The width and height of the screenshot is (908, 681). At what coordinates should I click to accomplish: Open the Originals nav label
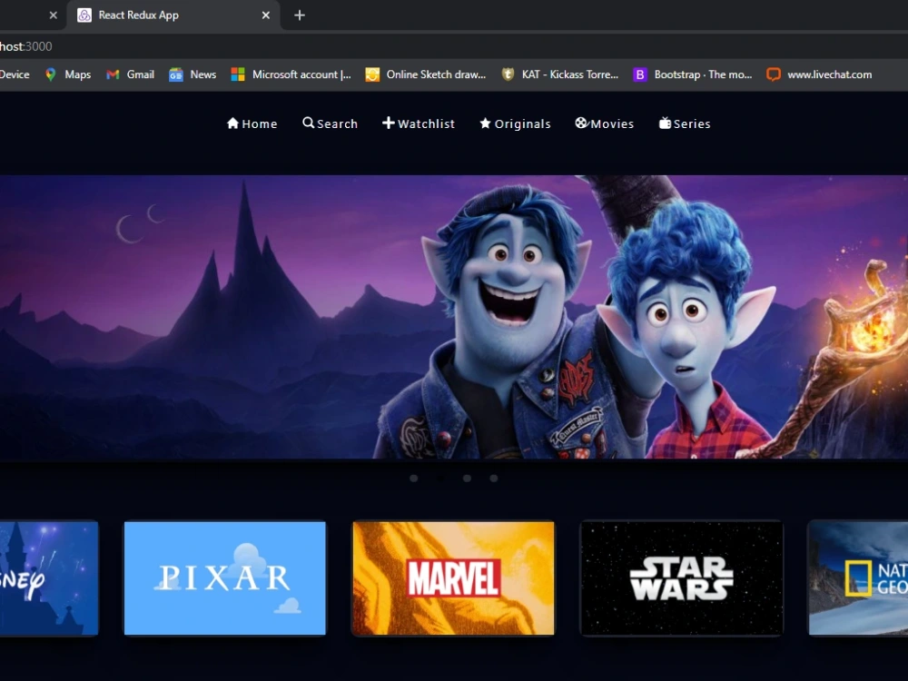coord(522,123)
